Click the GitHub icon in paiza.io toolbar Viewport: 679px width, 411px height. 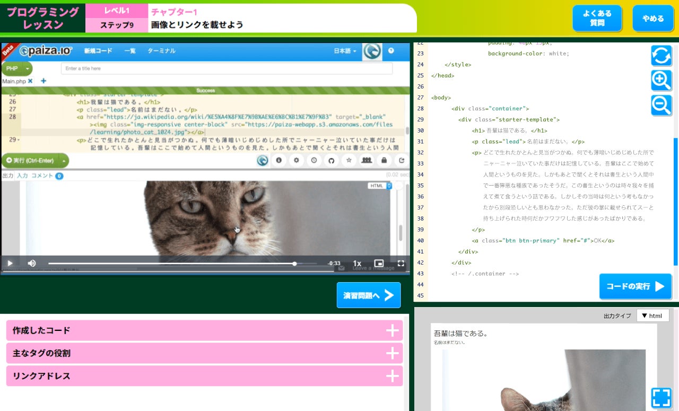331,160
